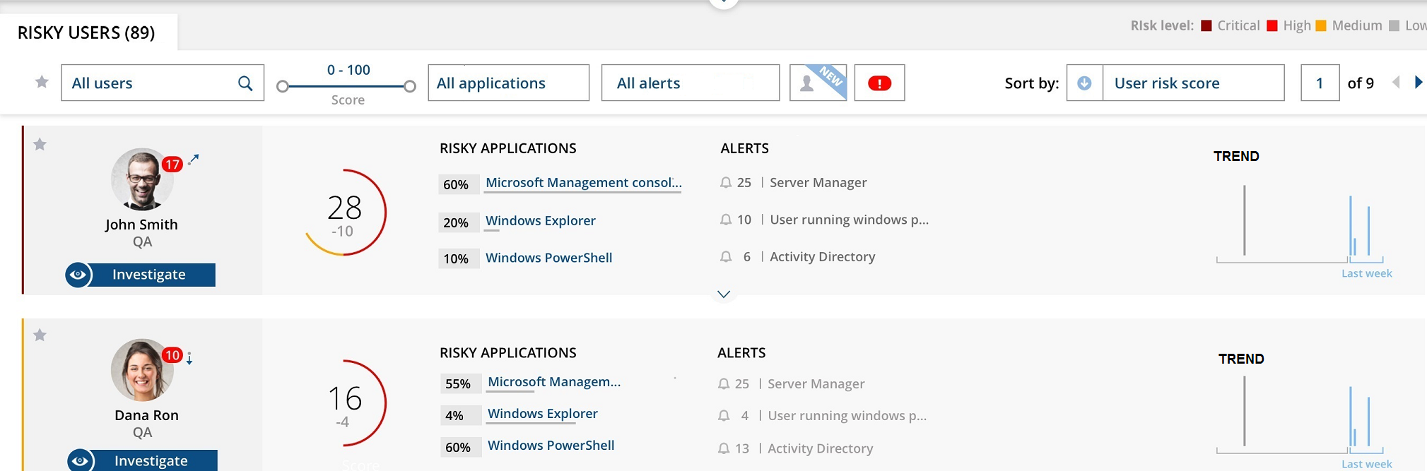Star Dana Ron as favorite
The width and height of the screenshot is (1427, 471).
[40, 335]
